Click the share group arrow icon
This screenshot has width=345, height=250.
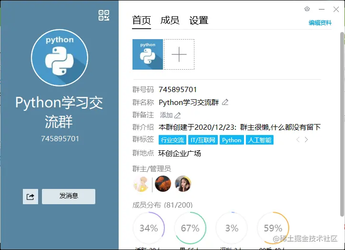[30, 197]
